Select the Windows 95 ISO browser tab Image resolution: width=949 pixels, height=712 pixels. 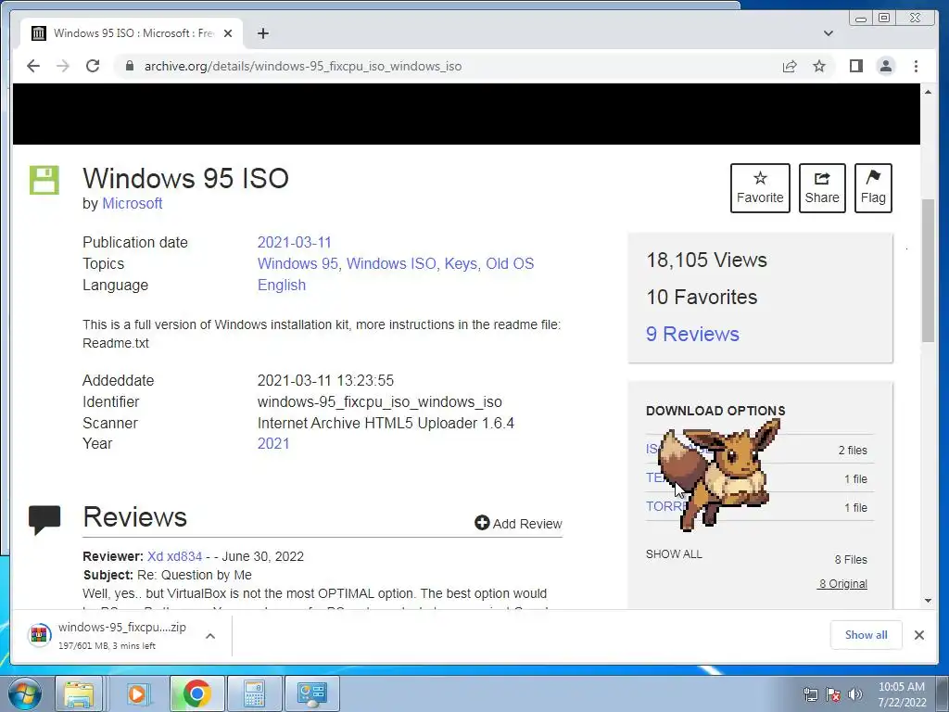click(132, 33)
